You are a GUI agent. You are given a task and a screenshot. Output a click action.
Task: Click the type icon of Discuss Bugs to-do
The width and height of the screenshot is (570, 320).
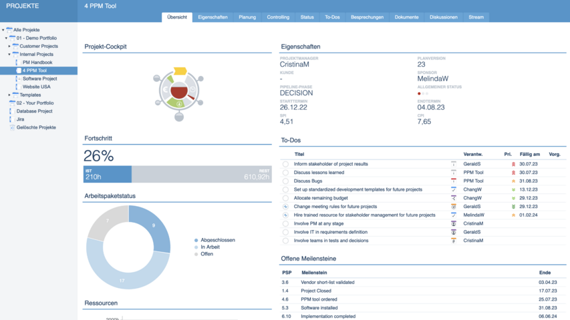point(454,181)
